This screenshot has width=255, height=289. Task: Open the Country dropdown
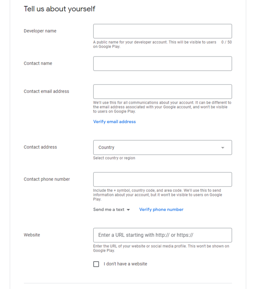click(x=162, y=147)
